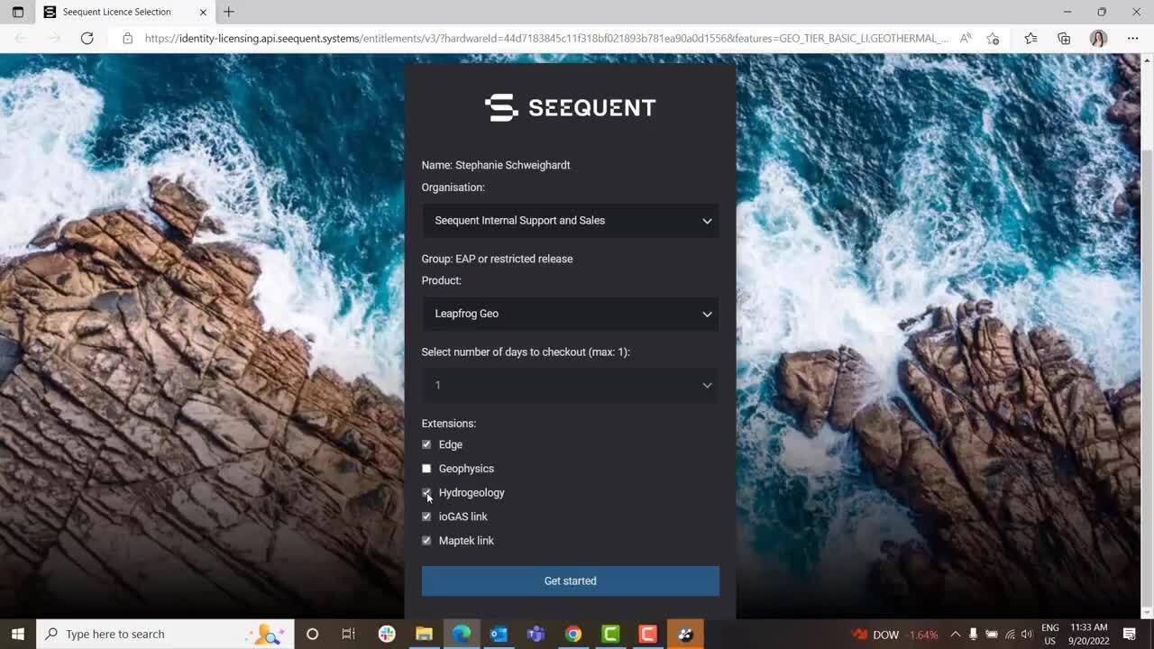Uncheck the Edge extension checkbox
Screen dimensions: 1154x649
point(426,444)
